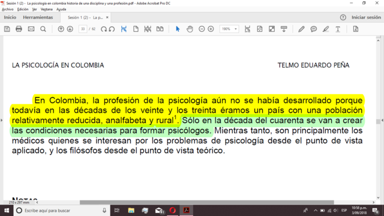Fit one full page icon

tap(260, 29)
